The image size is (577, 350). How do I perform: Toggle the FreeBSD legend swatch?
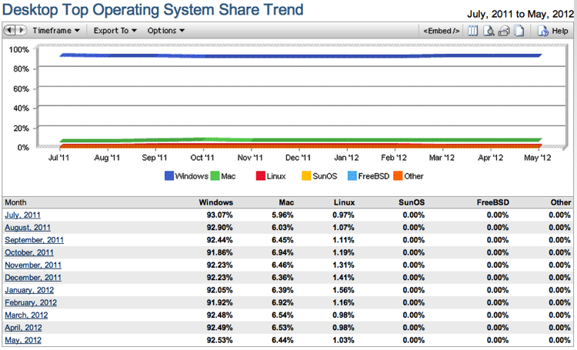tap(352, 176)
